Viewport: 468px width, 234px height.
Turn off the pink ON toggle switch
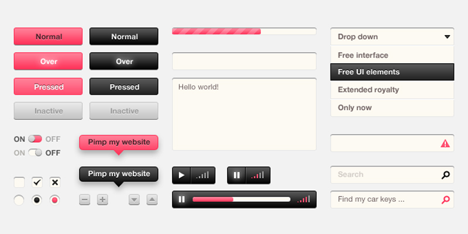point(35,139)
